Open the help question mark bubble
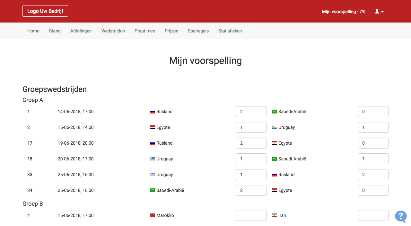Viewport: 411px width, 226px height. pyautogui.click(x=401, y=216)
